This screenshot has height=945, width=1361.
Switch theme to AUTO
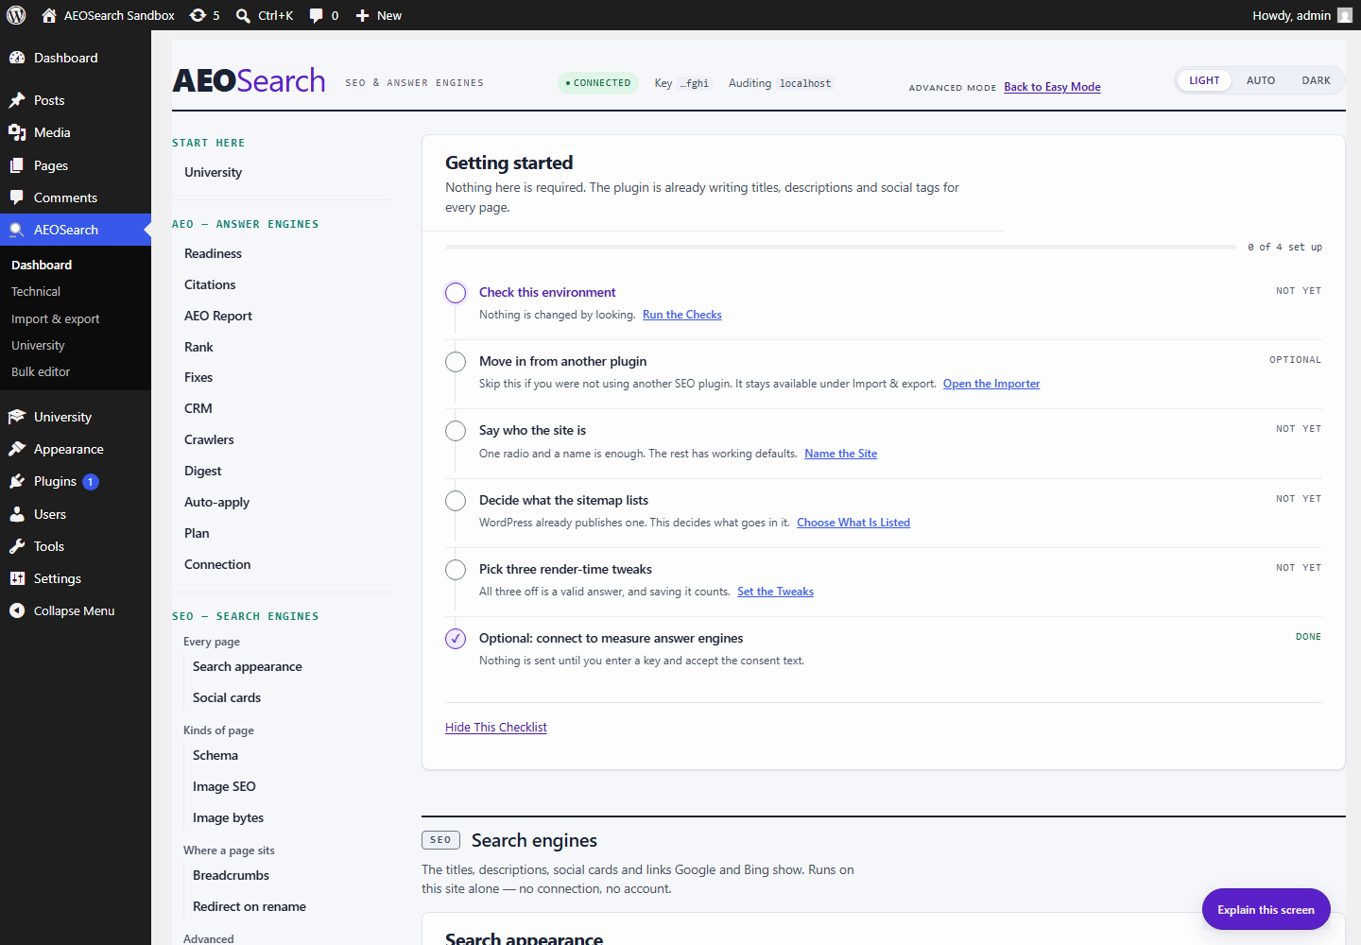click(1261, 80)
